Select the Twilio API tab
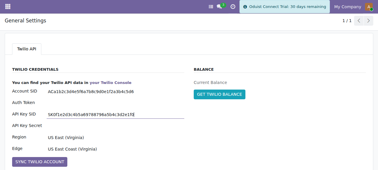This screenshot has width=378, height=170. coord(27,49)
